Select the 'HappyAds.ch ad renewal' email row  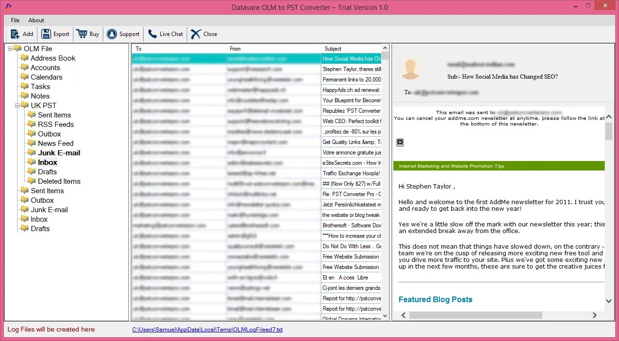[256, 90]
